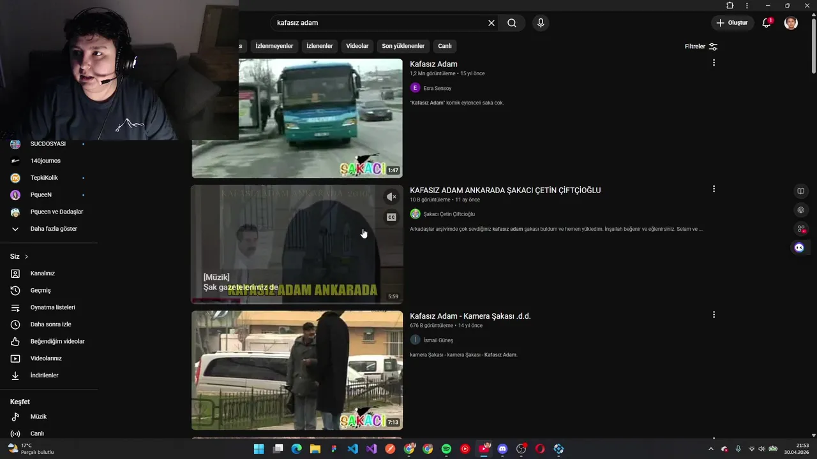Show hidden system tray icons
817x459 pixels.
pyautogui.click(x=711, y=449)
